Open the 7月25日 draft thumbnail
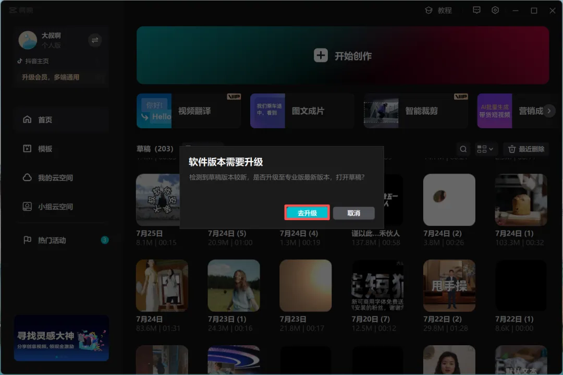 [158, 200]
